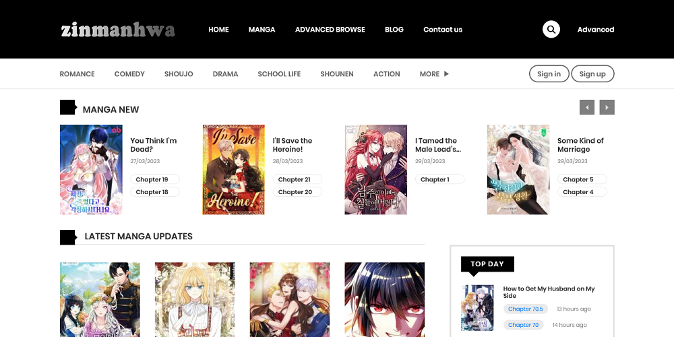Open embracing trio cover in Latest Updates
Screen dimensions: 674x337
290,300
